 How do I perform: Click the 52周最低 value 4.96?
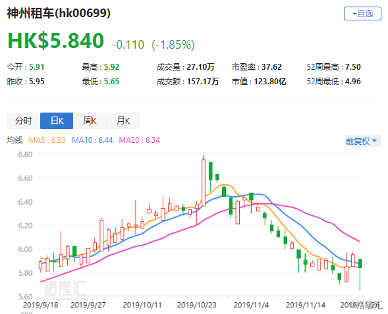(x=353, y=82)
